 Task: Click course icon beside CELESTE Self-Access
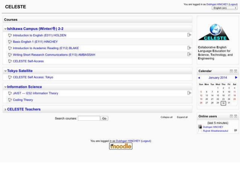[x=10, y=61]
